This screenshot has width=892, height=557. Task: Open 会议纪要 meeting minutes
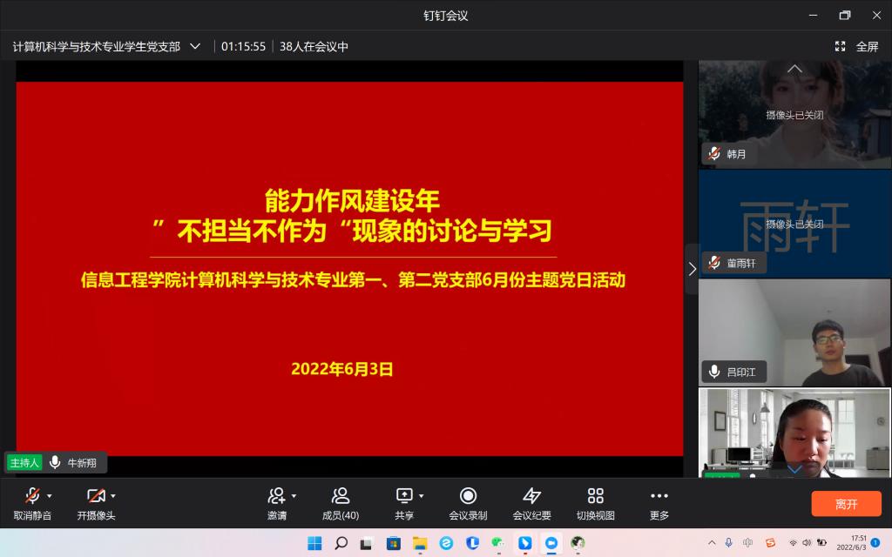click(531, 503)
